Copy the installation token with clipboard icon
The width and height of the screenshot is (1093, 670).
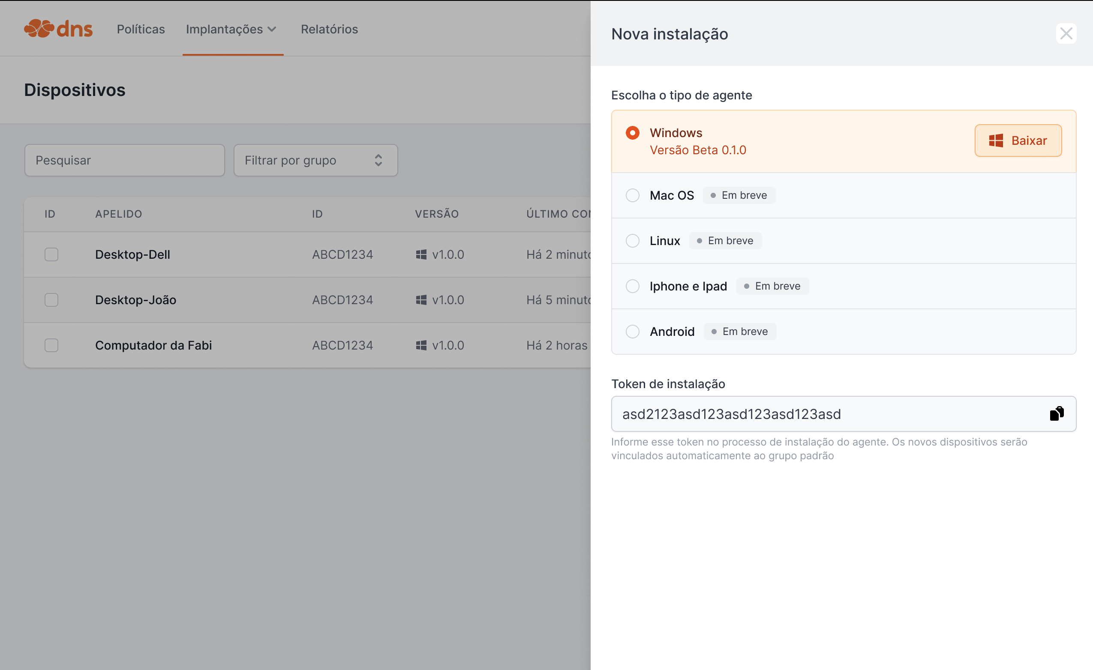[x=1057, y=413]
